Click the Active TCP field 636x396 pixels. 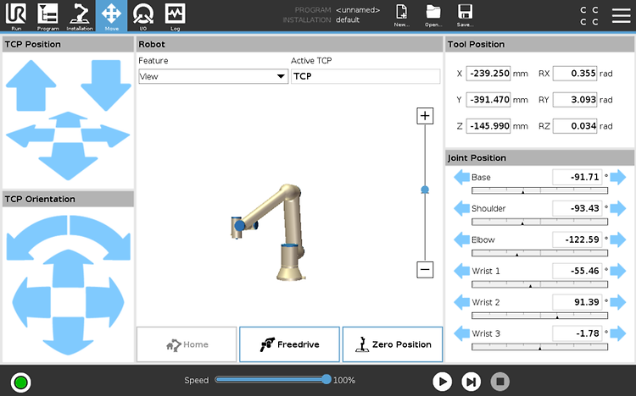pyautogui.click(x=365, y=76)
